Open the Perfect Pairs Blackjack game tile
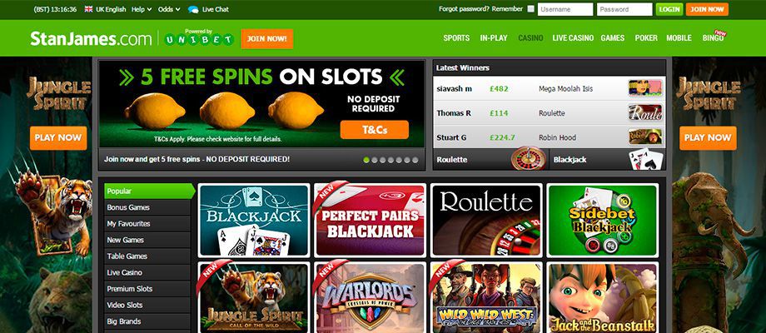 coord(371,220)
